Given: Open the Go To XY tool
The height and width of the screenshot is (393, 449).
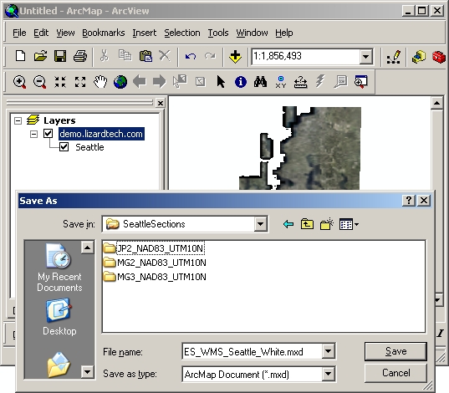Looking at the screenshot, I should tap(281, 82).
